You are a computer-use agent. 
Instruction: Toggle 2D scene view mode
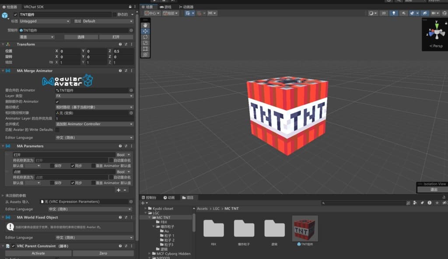384,14
